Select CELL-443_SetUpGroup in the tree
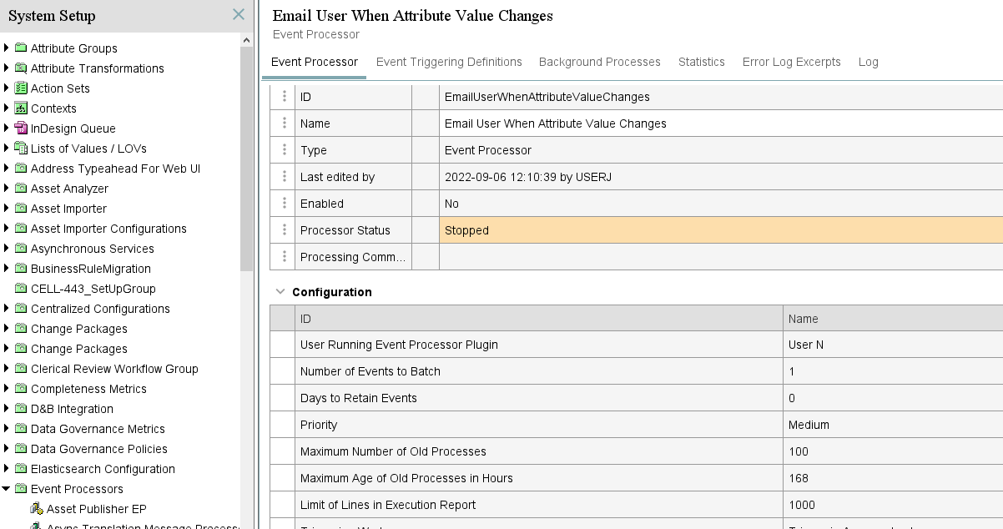Image resolution: width=1003 pixels, height=529 pixels. pyautogui.click(x=93, y=289)
